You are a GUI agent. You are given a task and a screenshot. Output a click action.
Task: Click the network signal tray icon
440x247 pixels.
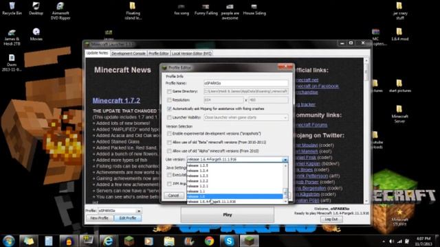[x=399, y=241]
